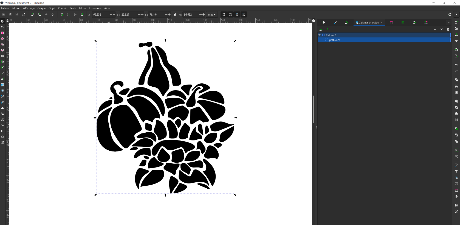460x225 pixels.
Task: Select the Spiral tool
Action: coord(2,56)
